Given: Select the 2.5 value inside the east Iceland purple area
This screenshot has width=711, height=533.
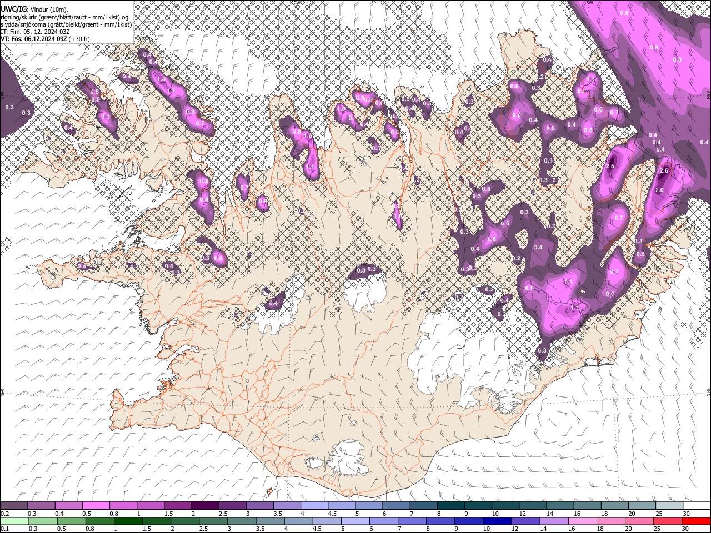Looking at the screenshot, I should [610, 167].
